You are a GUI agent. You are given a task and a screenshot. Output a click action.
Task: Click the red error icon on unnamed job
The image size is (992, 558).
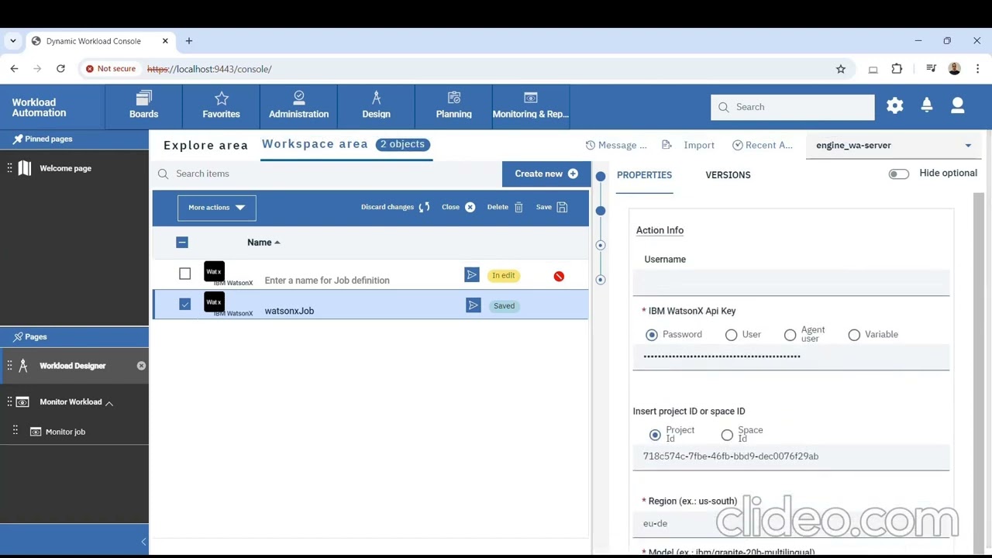click(559, 276)
